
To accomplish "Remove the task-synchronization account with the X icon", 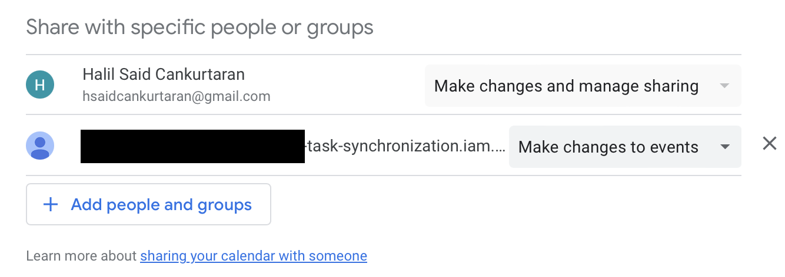I will (x=769, y=143).
